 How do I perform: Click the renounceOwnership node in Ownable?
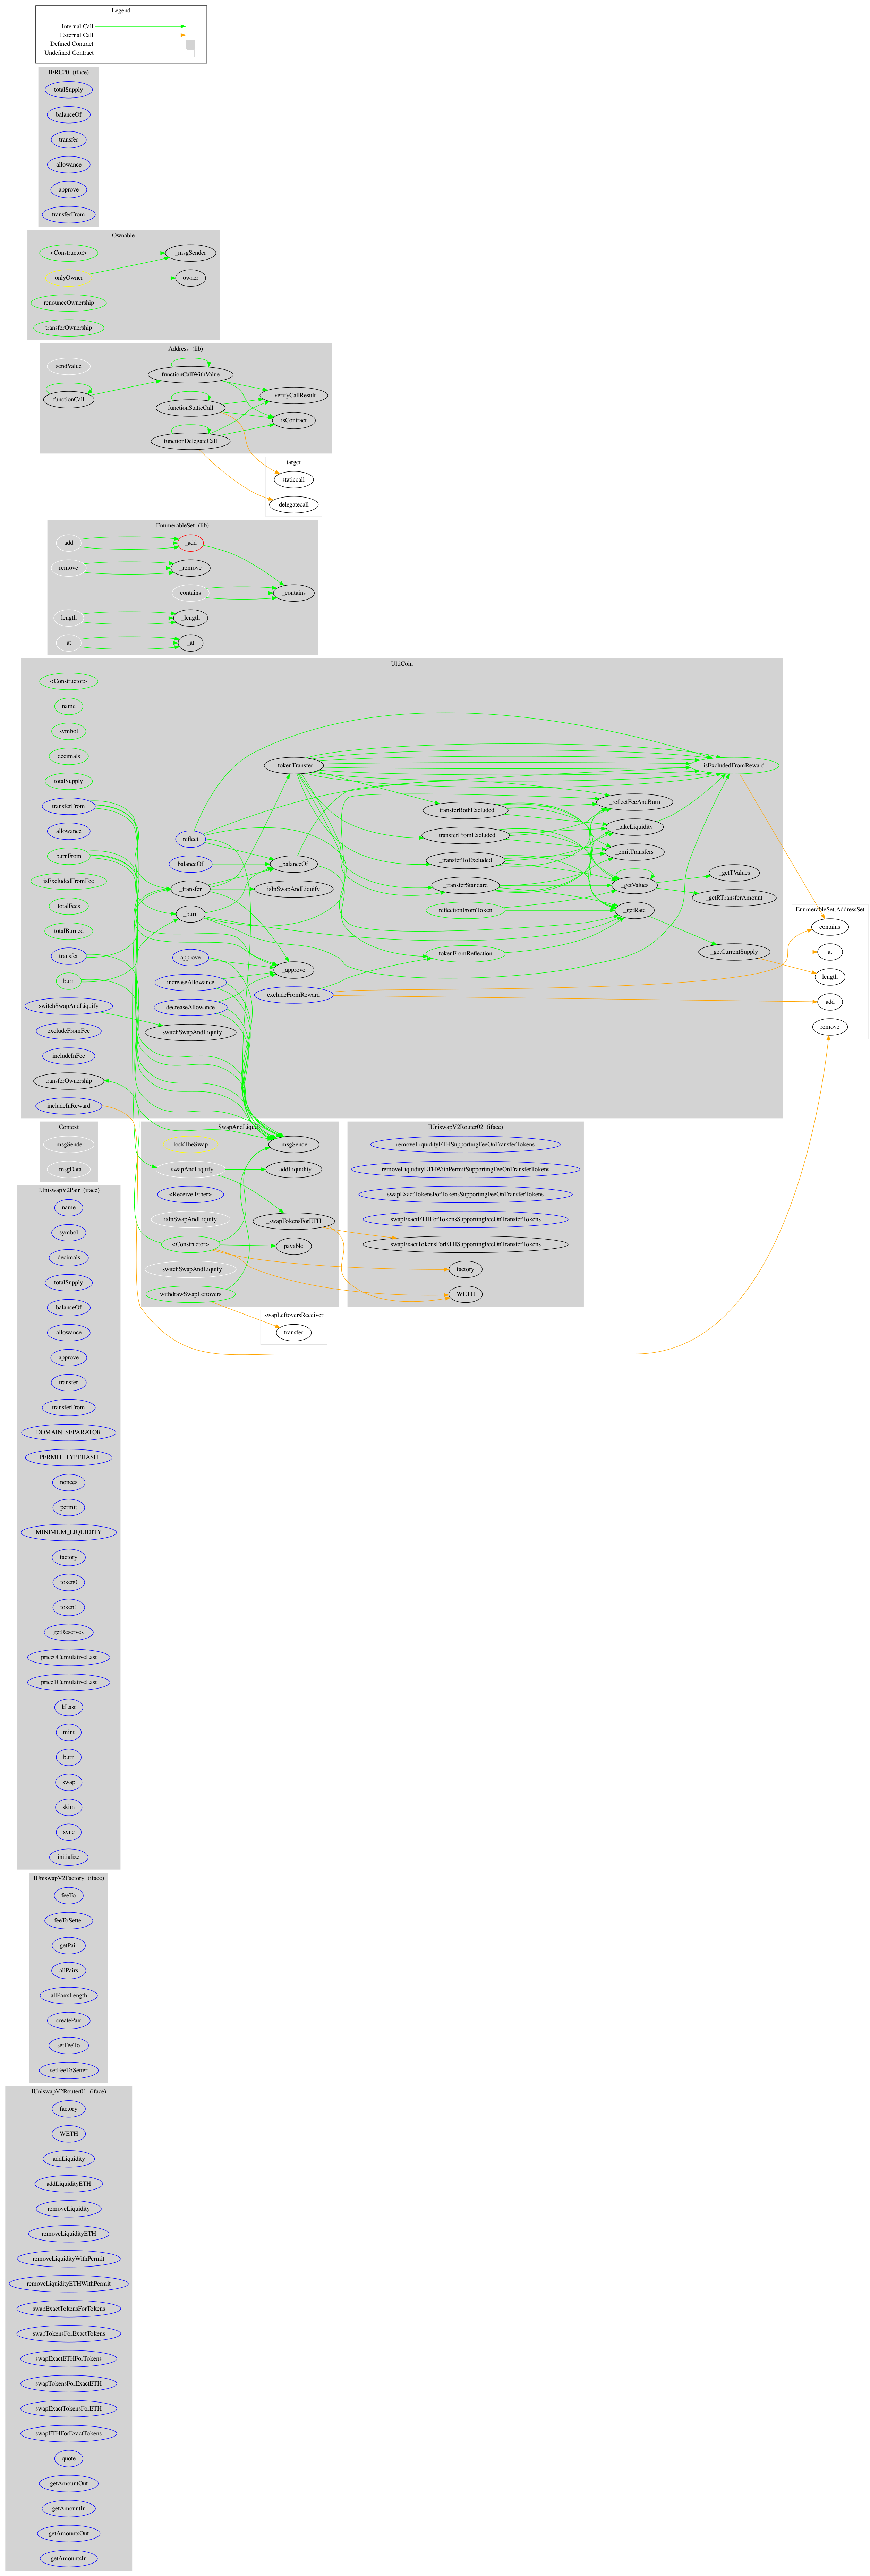68,303
